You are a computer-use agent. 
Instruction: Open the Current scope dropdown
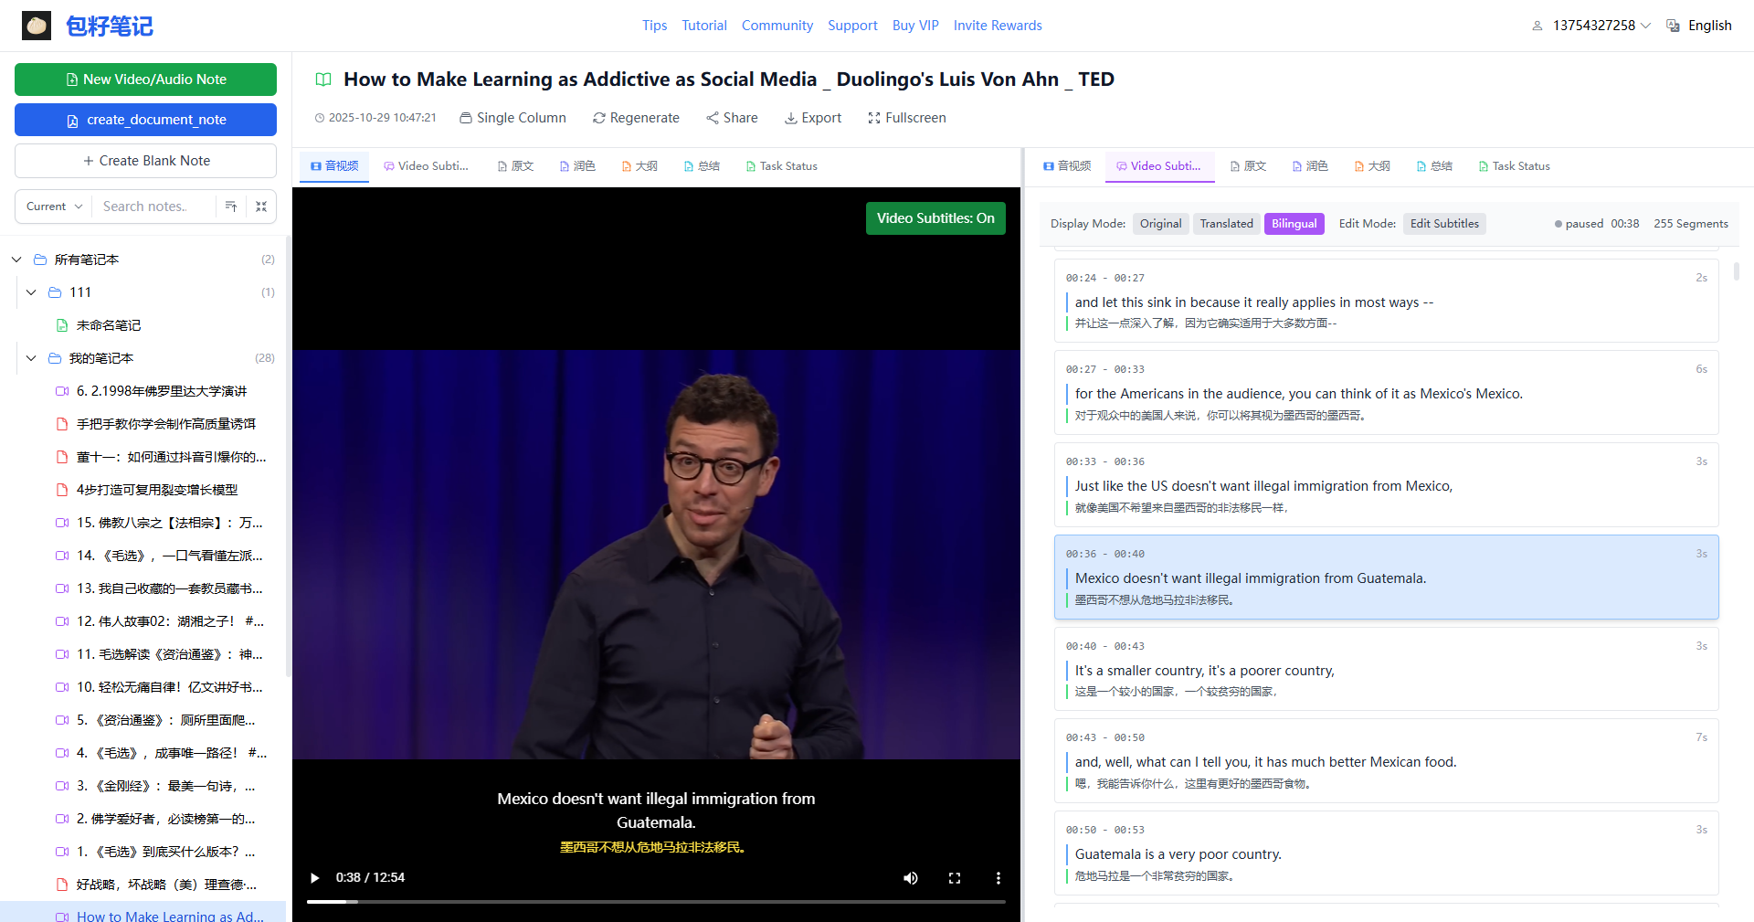tap(54, 207)
